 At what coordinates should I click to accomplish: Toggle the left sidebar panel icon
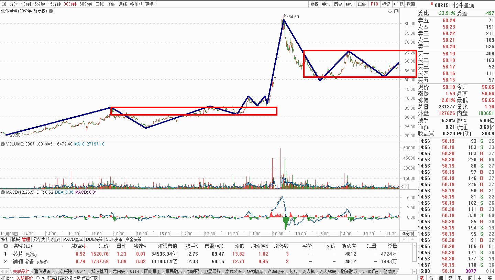(4, 4)
